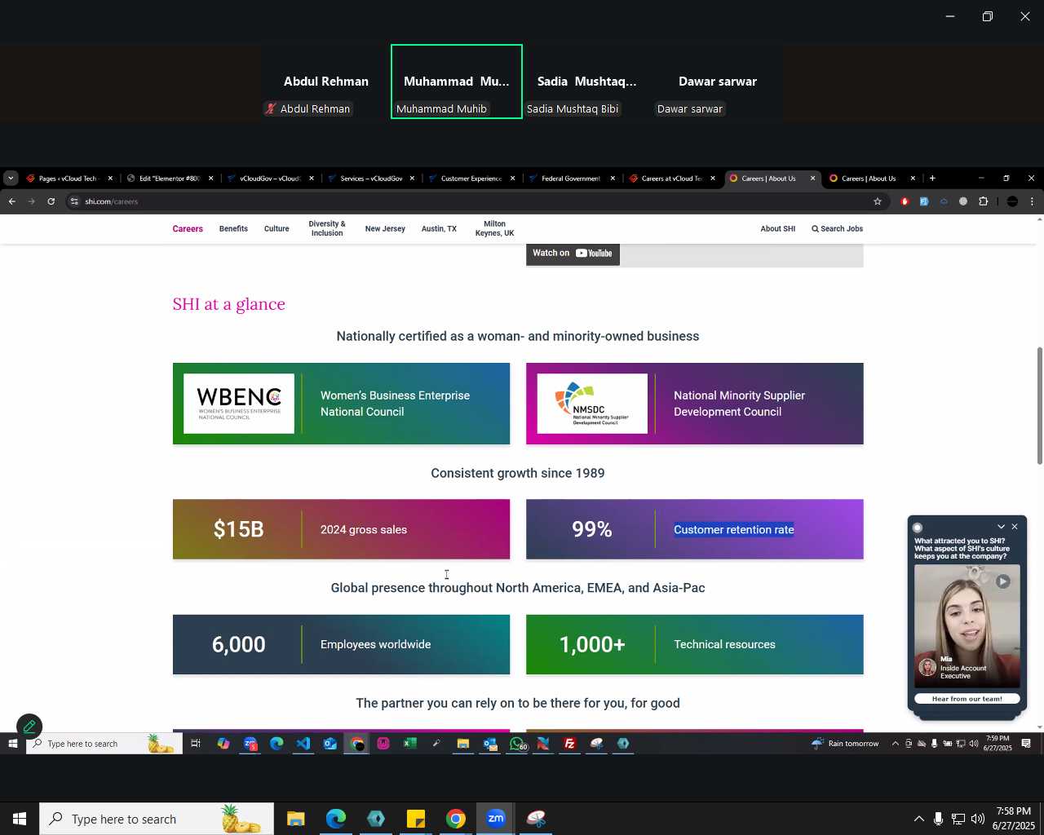Close the active Careers | About Us tab
The image size is (1044, 835).
click(812, 179)
